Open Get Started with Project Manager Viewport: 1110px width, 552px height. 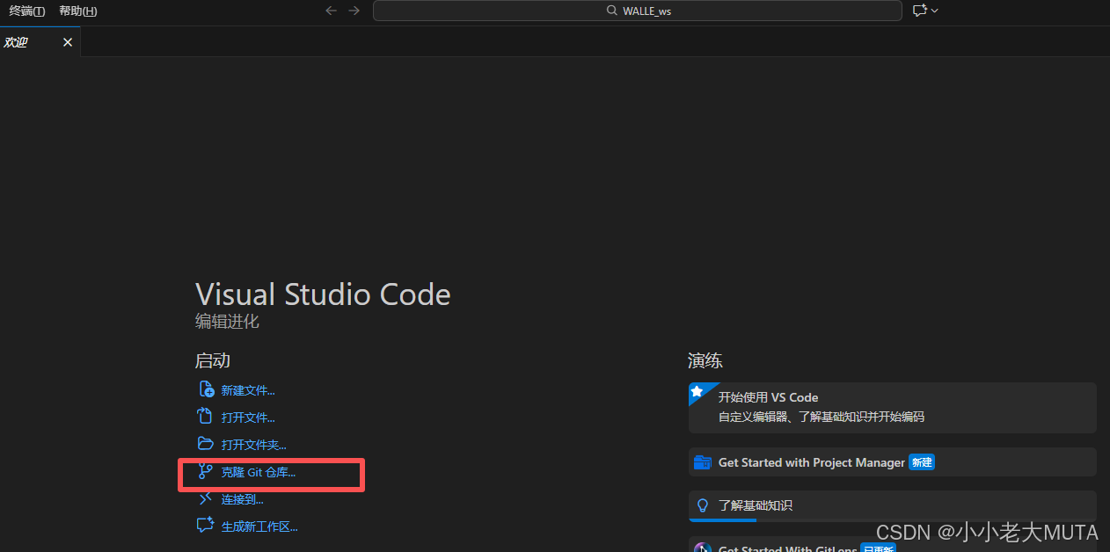point(892,461)
